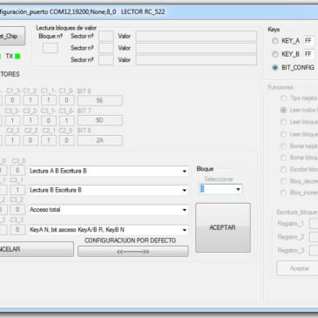
Task: Click the BIT 7 value field 9D
Action: click(100, 120)
